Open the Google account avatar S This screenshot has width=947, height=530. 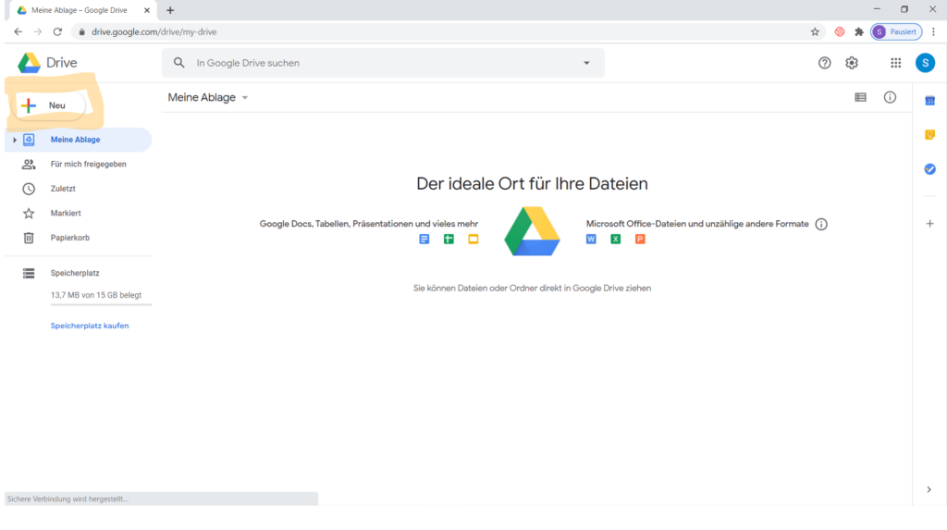pyautogui.click(x=925, y=63)
